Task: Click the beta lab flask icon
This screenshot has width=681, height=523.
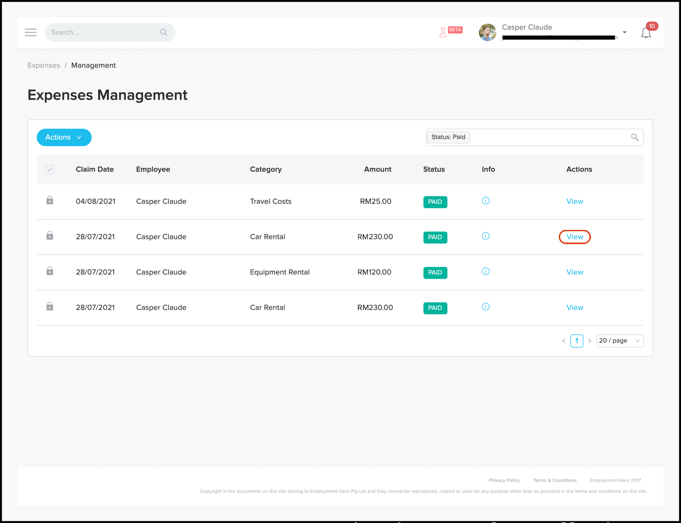Action: coord(443,32)
